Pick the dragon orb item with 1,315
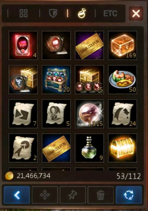Viewport: 148px width, 211px height. point(89,114)
